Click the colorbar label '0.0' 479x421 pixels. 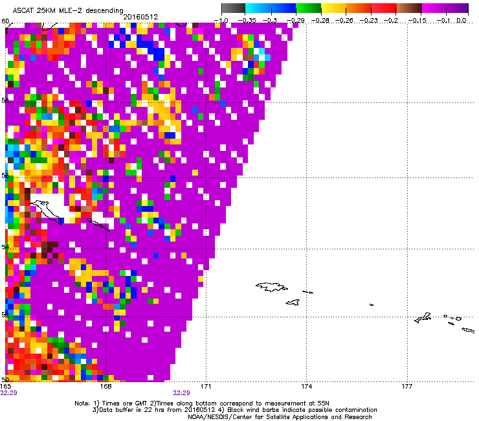click(x=462, y=21)
